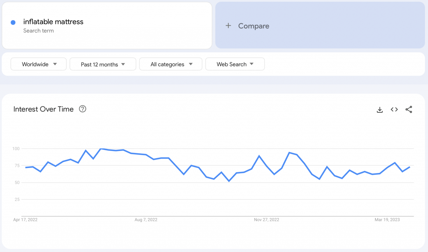Open the Worldwide location dropdown
Viewport: 428px width, 252px height.
pyautogui.click(x=38, y=64)
